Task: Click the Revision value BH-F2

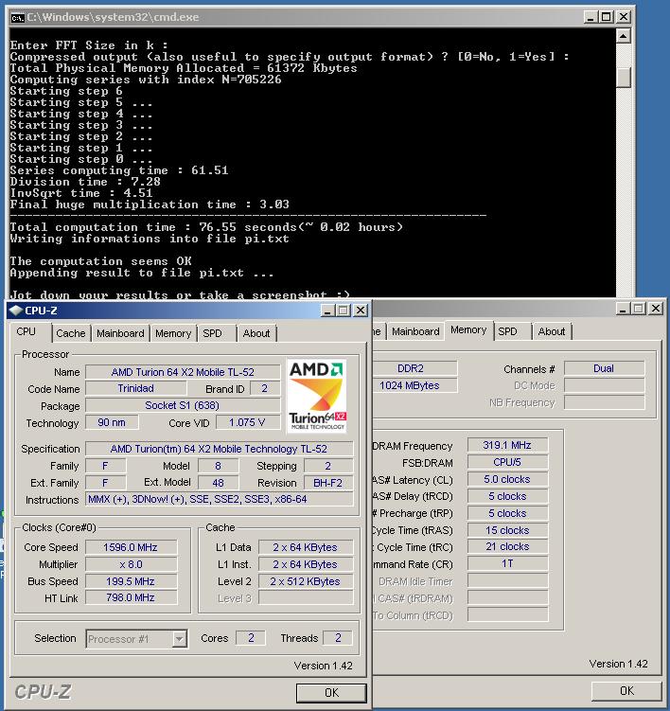Action: click(327, 483)
